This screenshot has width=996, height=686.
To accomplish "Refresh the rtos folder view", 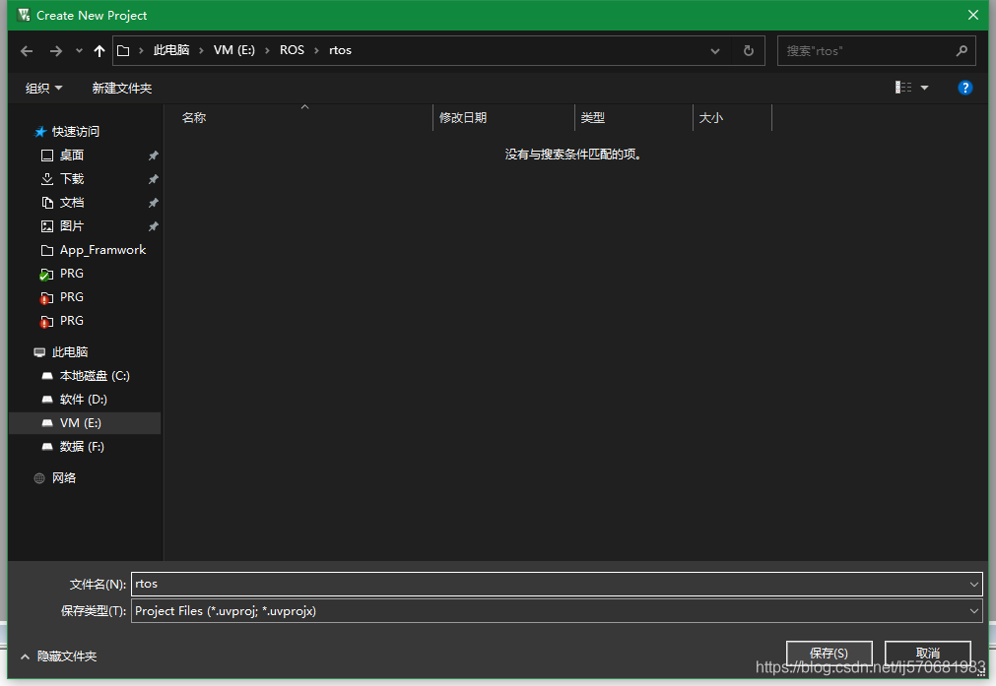I will pos(749,51).
